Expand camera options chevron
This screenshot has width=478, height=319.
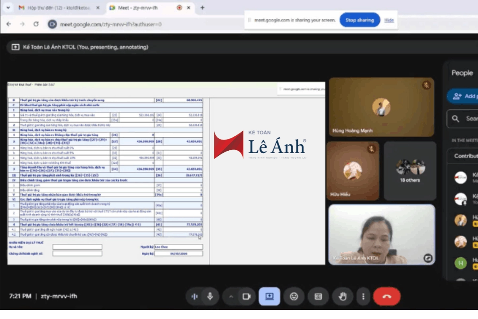[x=231, y=296]
